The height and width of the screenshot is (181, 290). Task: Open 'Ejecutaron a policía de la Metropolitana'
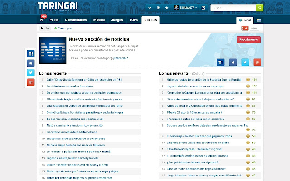(72, 132)
